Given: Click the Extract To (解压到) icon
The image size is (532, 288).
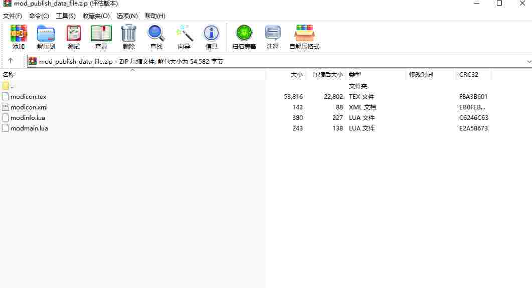Looking at the screenshot, I should click(46, 34).
